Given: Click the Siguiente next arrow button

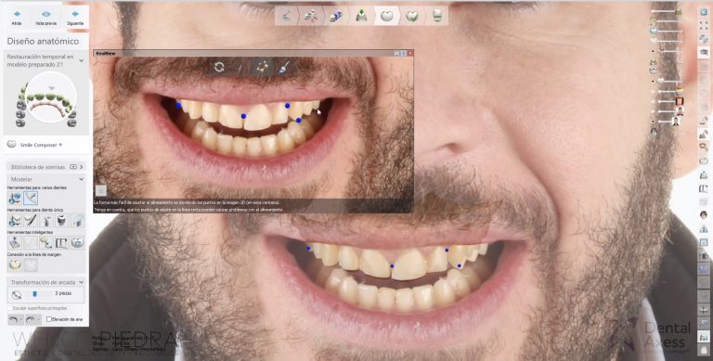Looking at the screenshot, I should [75, 18].
